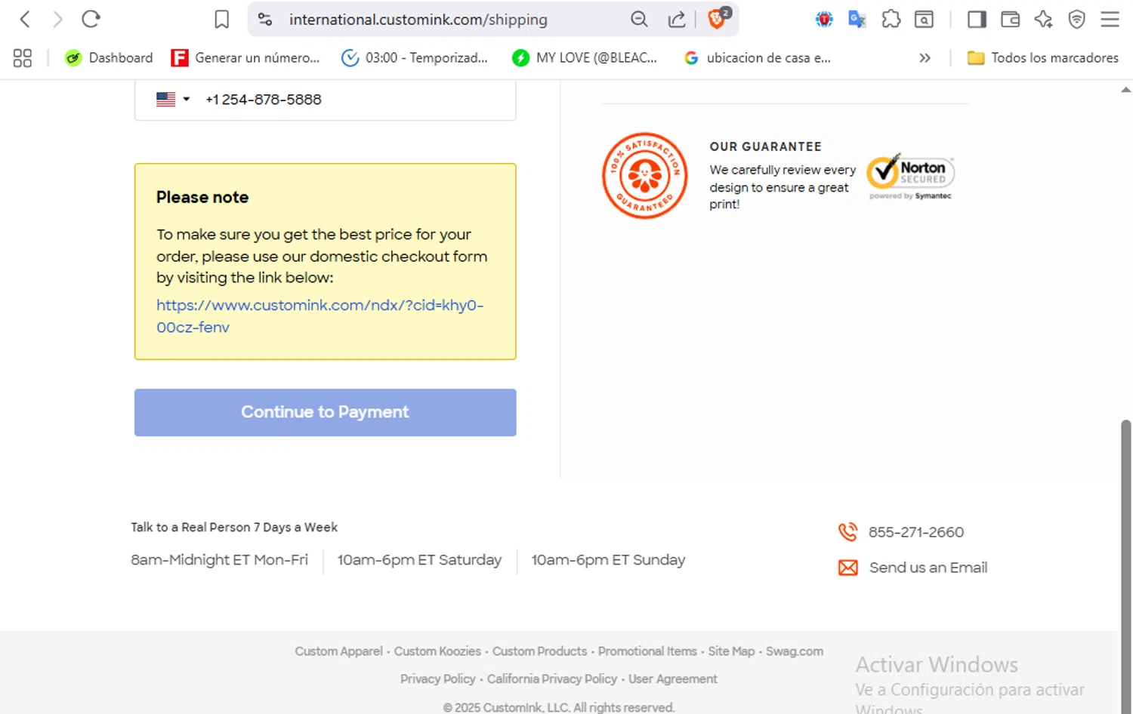The height and width of the screenshot is (714, 1133).
Task: Click scrollbar up arrow
Action: coord(1126,89)
